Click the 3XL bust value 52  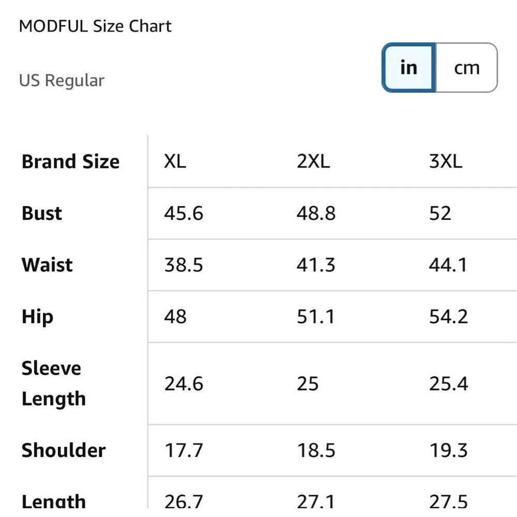[440, 214]
